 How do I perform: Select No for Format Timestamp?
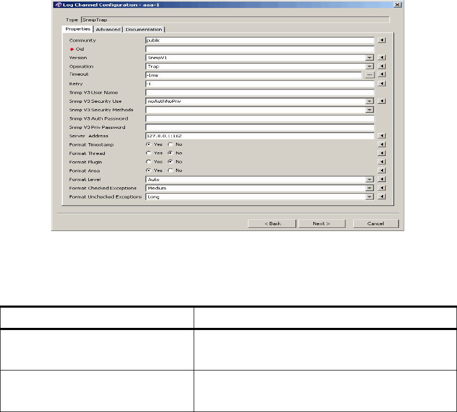click(x=170, y=144)
